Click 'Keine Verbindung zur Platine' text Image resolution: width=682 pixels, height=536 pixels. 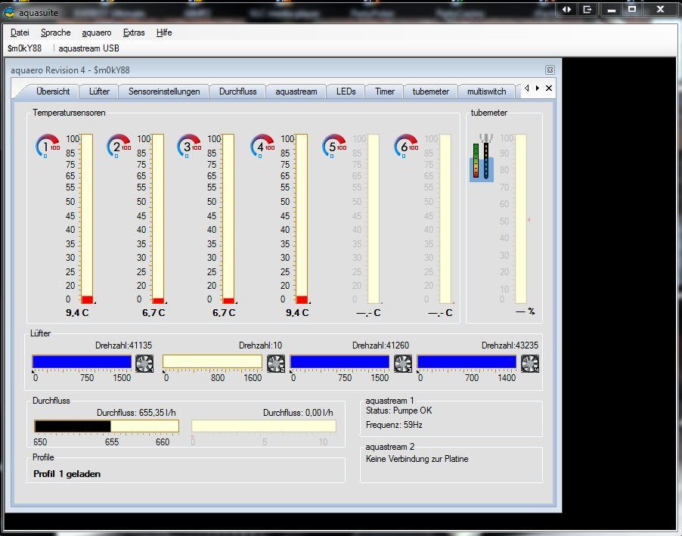click(x=417, y=459)
